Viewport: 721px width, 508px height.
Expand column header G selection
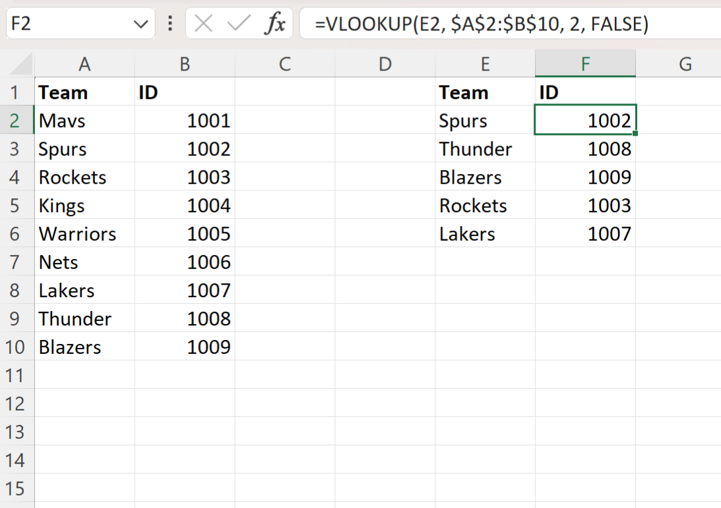[x=685, y=64]
